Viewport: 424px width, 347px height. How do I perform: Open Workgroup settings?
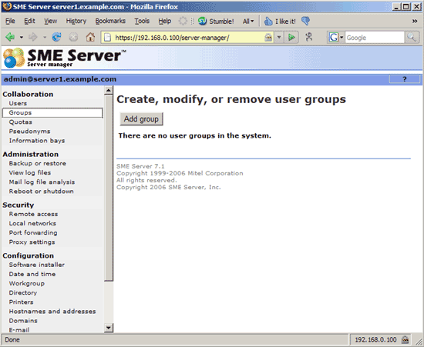tap(26, 283)
